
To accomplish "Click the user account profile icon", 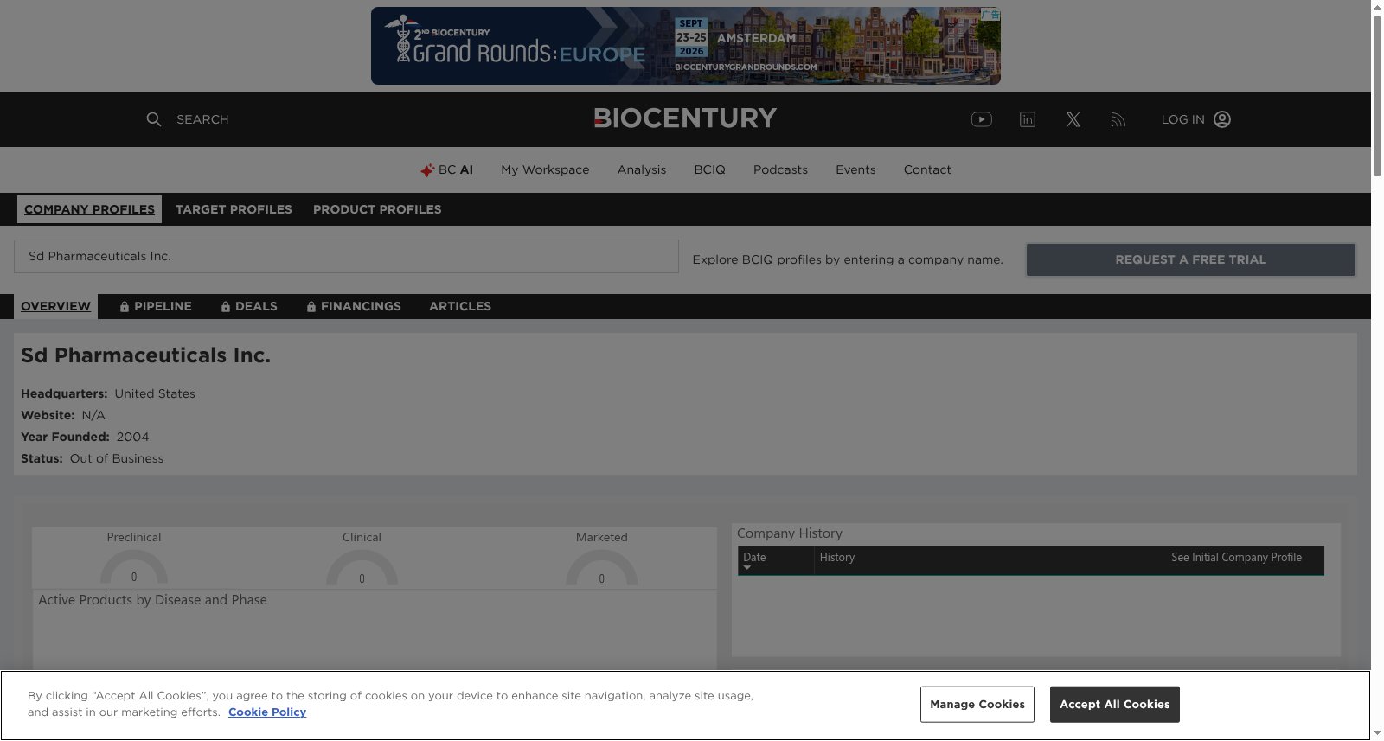I will click(1222, 119).
